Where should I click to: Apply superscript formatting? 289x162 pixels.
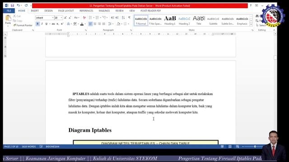[62, 24]
